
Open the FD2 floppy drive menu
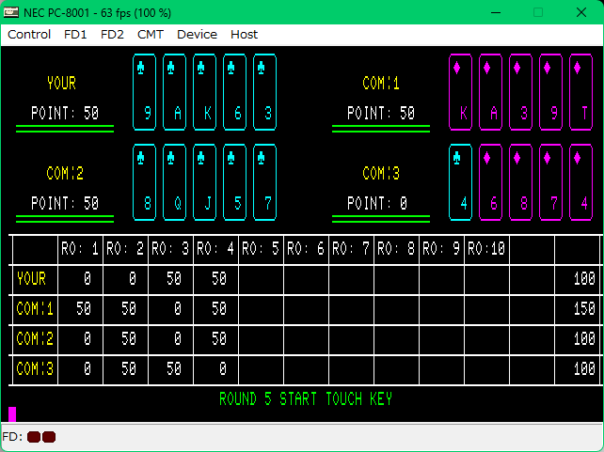tap(112, 34)
